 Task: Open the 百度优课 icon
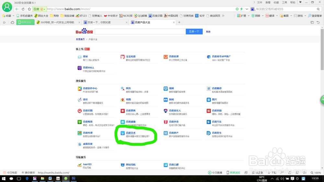point(166,57)
